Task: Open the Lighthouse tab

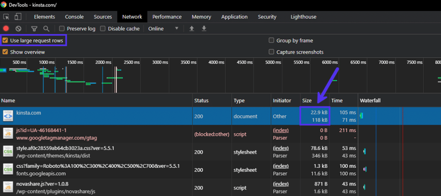Action: (x=303, y=17)
